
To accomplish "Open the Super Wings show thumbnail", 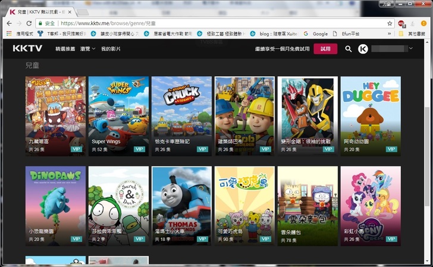I will point(118,116).
